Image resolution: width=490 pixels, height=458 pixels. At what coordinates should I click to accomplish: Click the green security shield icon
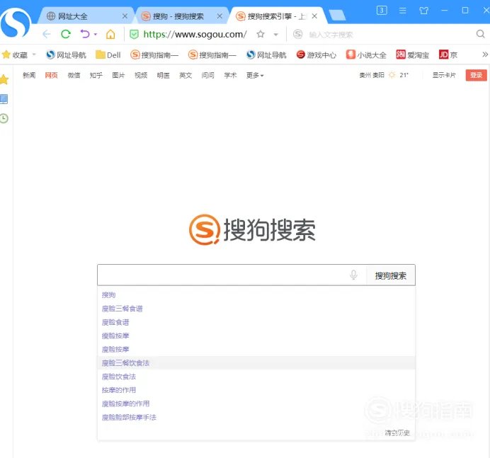point(134,35)
